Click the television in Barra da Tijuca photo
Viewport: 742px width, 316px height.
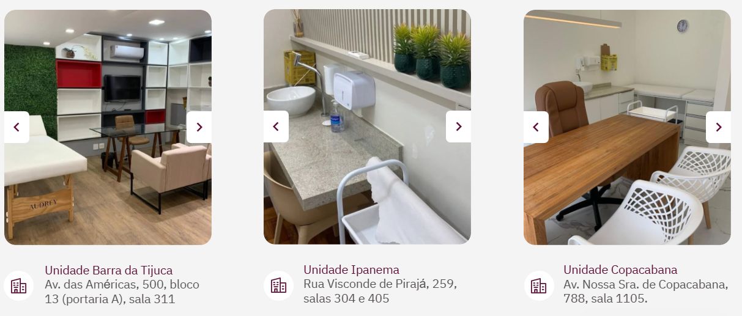pos(122,88)
